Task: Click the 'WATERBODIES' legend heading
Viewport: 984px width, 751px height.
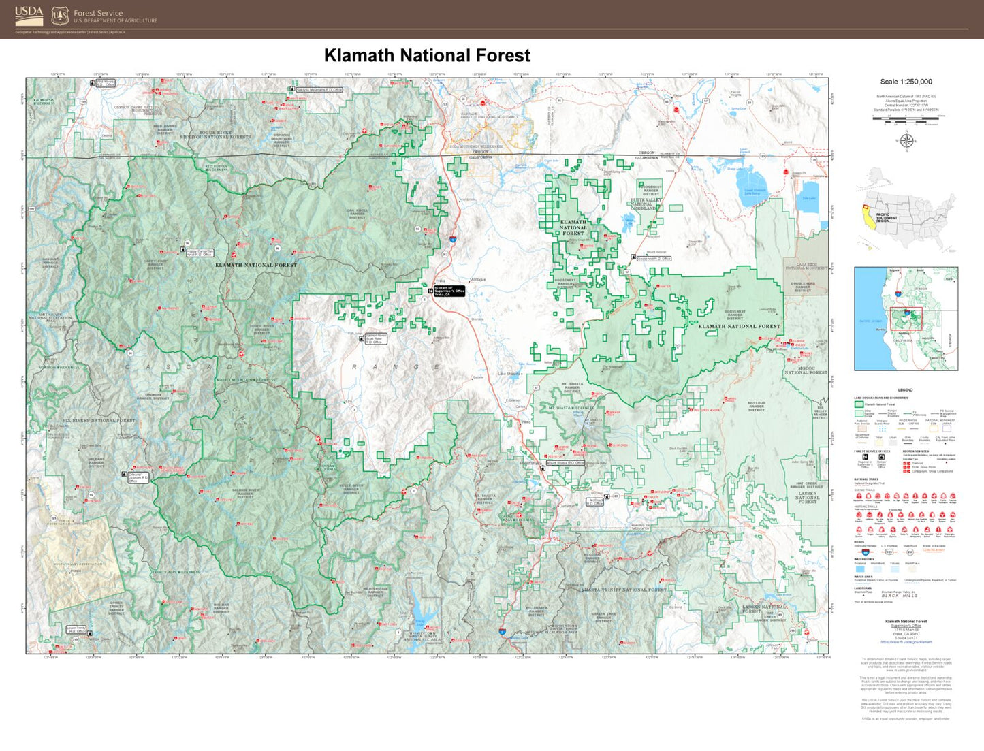Action: (x=864, y=559)
